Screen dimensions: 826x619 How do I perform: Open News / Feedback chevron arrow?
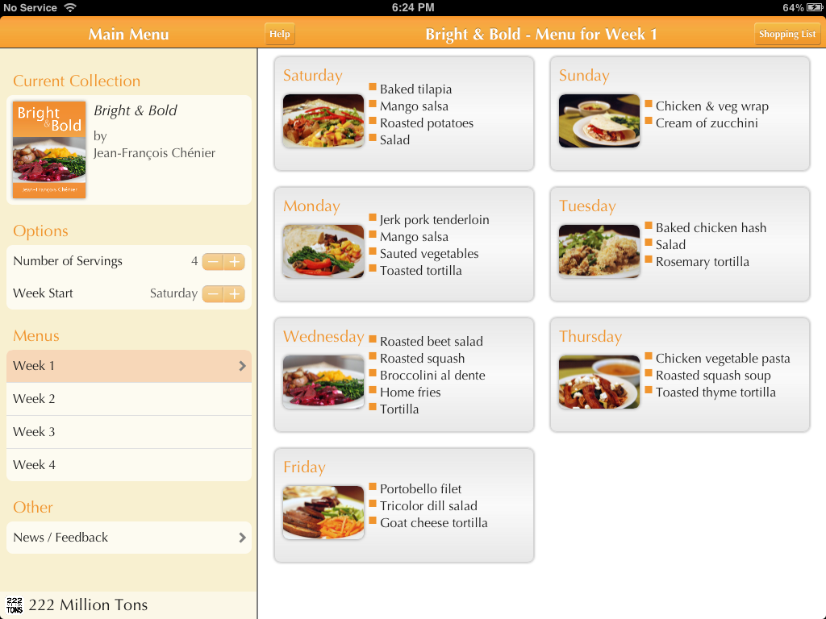(242, 538)
